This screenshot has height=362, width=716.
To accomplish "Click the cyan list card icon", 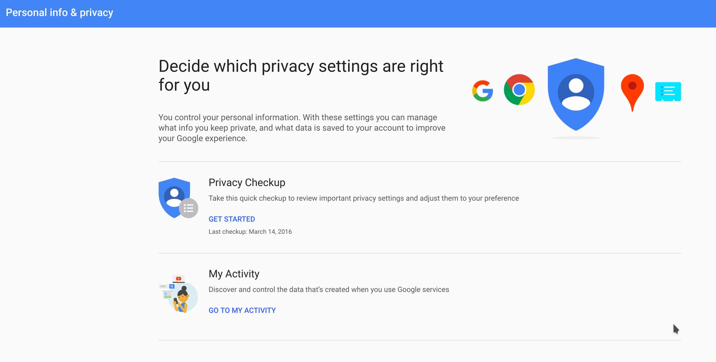I will point(668,92).
